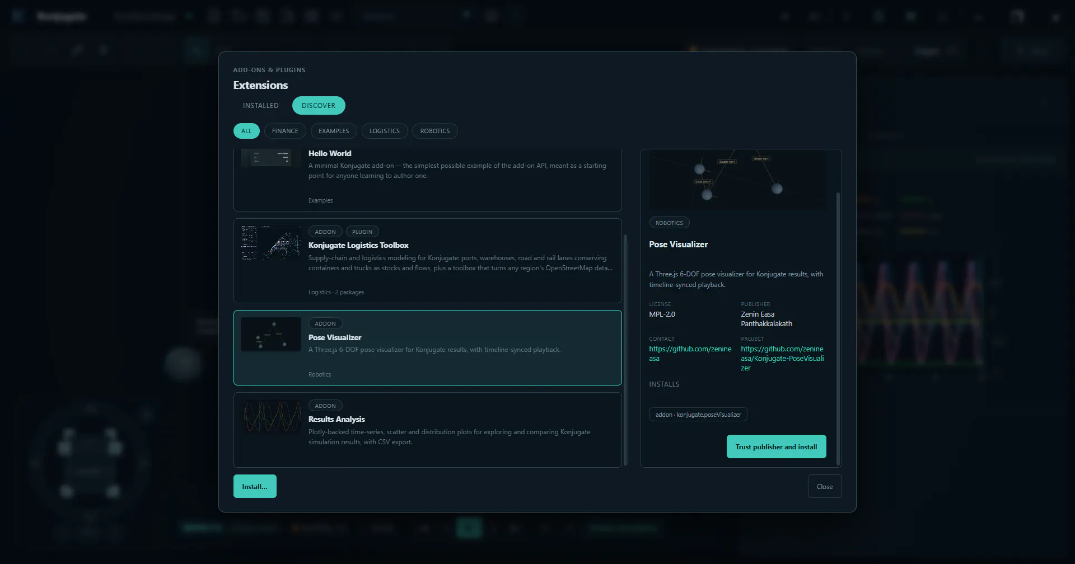Click the Examples category label under Hello World

click(320, 200)
